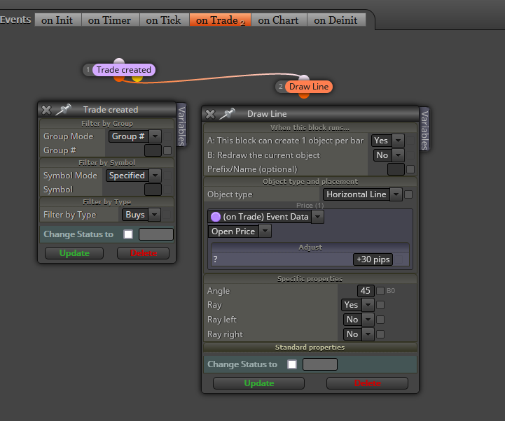Switch to the on Timer tab

point(110,20)
